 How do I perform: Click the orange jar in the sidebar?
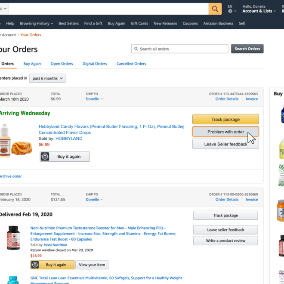pyautogui.click(x=281, y=210)
